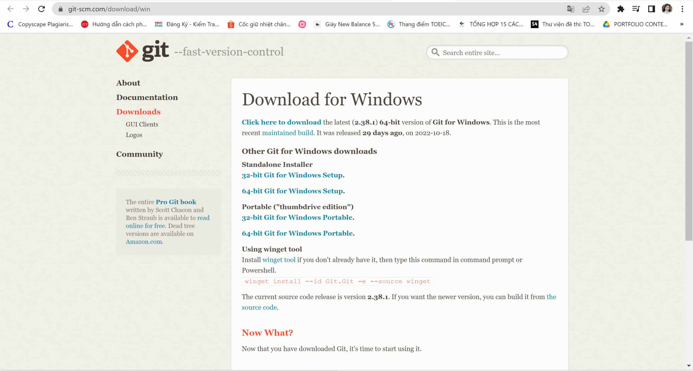693x371 pixels.
Task: Click the scrollbar up arrow
Action: coord(689,38)
